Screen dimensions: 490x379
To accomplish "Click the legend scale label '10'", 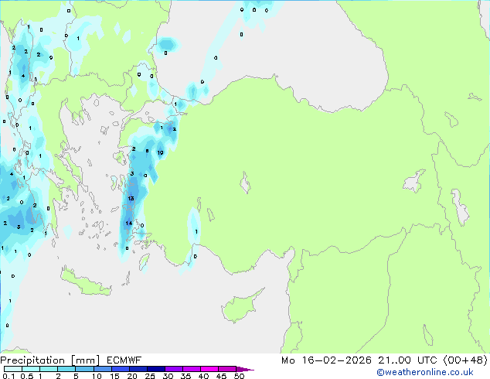I will point(97,376).
